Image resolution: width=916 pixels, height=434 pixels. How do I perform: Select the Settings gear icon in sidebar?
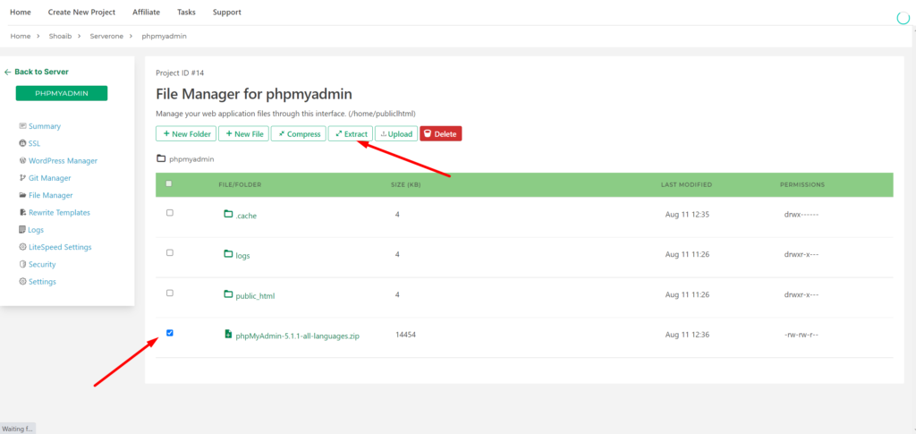click(x=22, y=282)
